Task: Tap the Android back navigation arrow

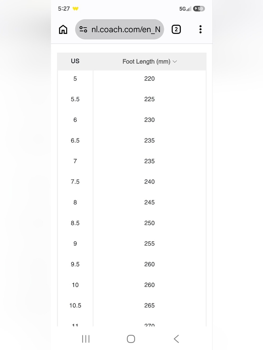Action: [176, 339]
